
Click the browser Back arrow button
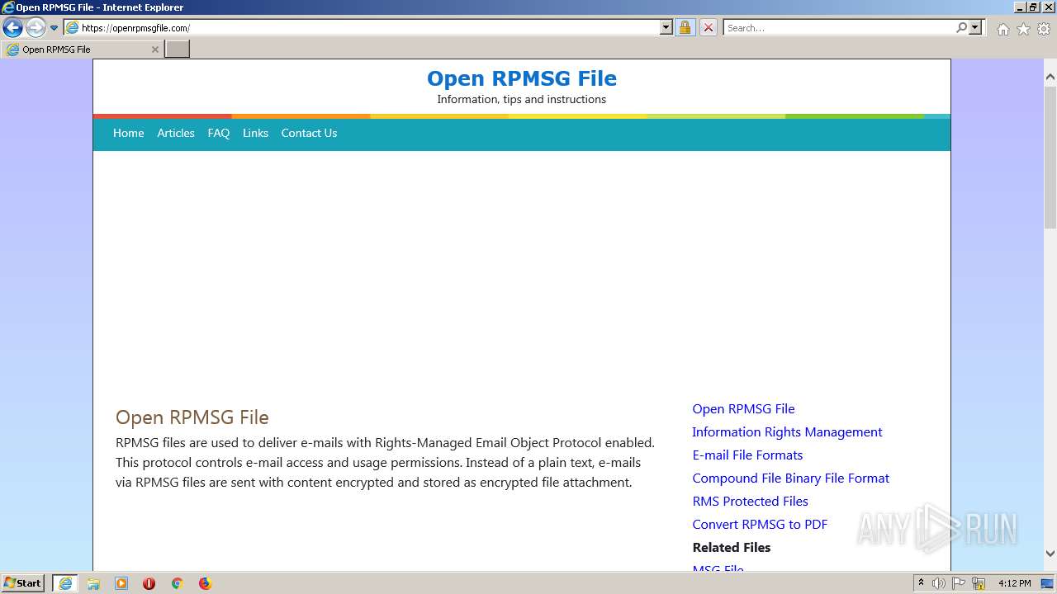[12, 27]
